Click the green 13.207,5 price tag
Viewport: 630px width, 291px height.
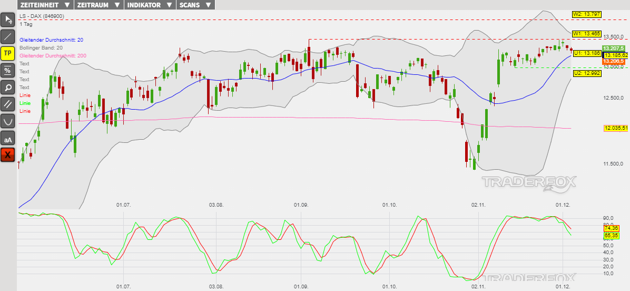[x=613, y=48]
